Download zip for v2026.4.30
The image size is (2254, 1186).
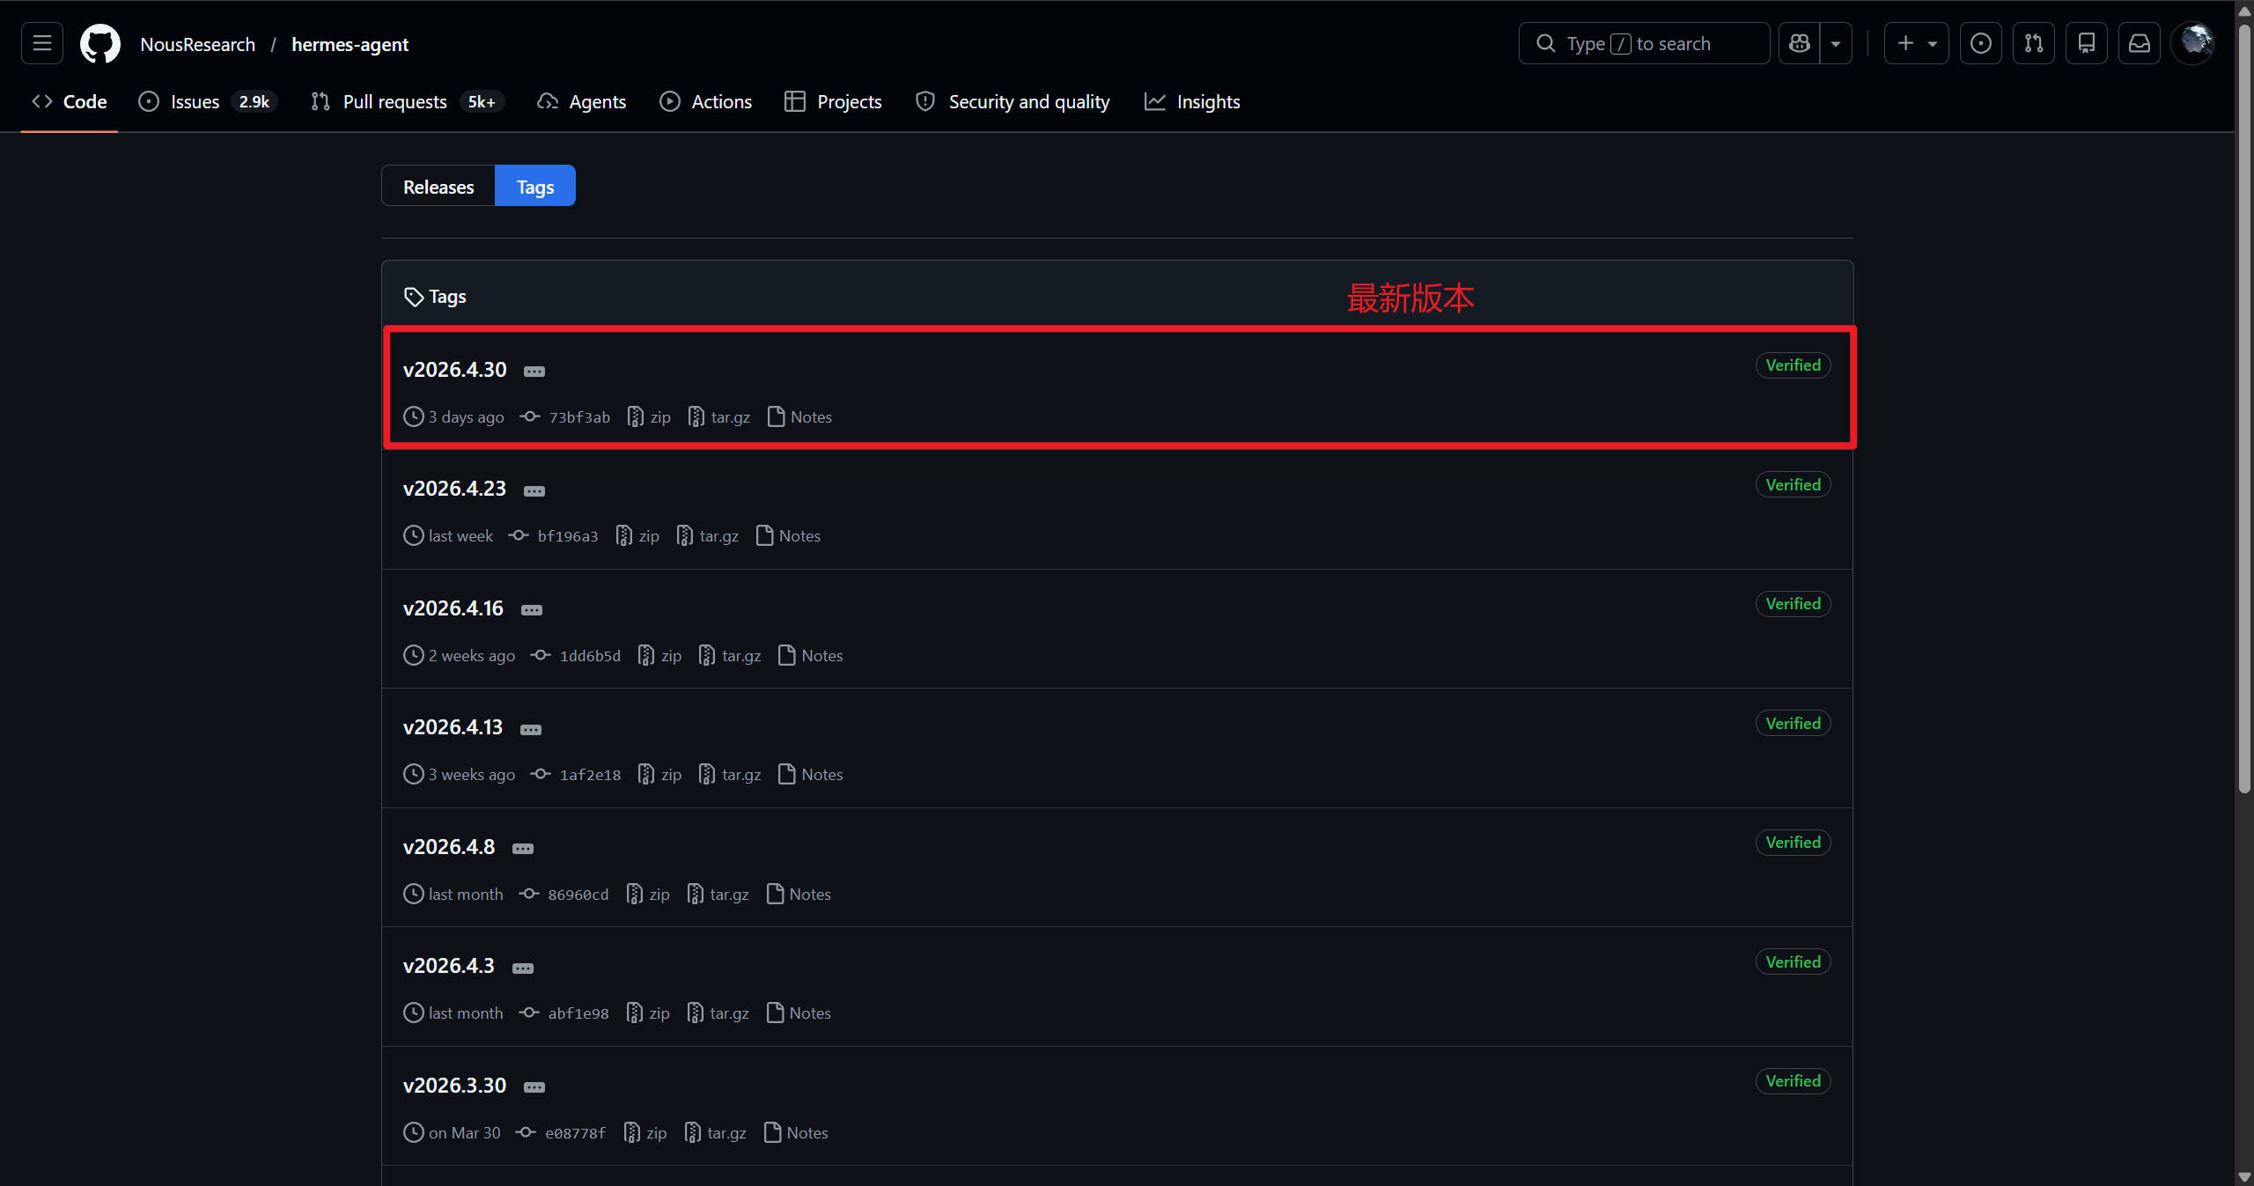(649, 417)
